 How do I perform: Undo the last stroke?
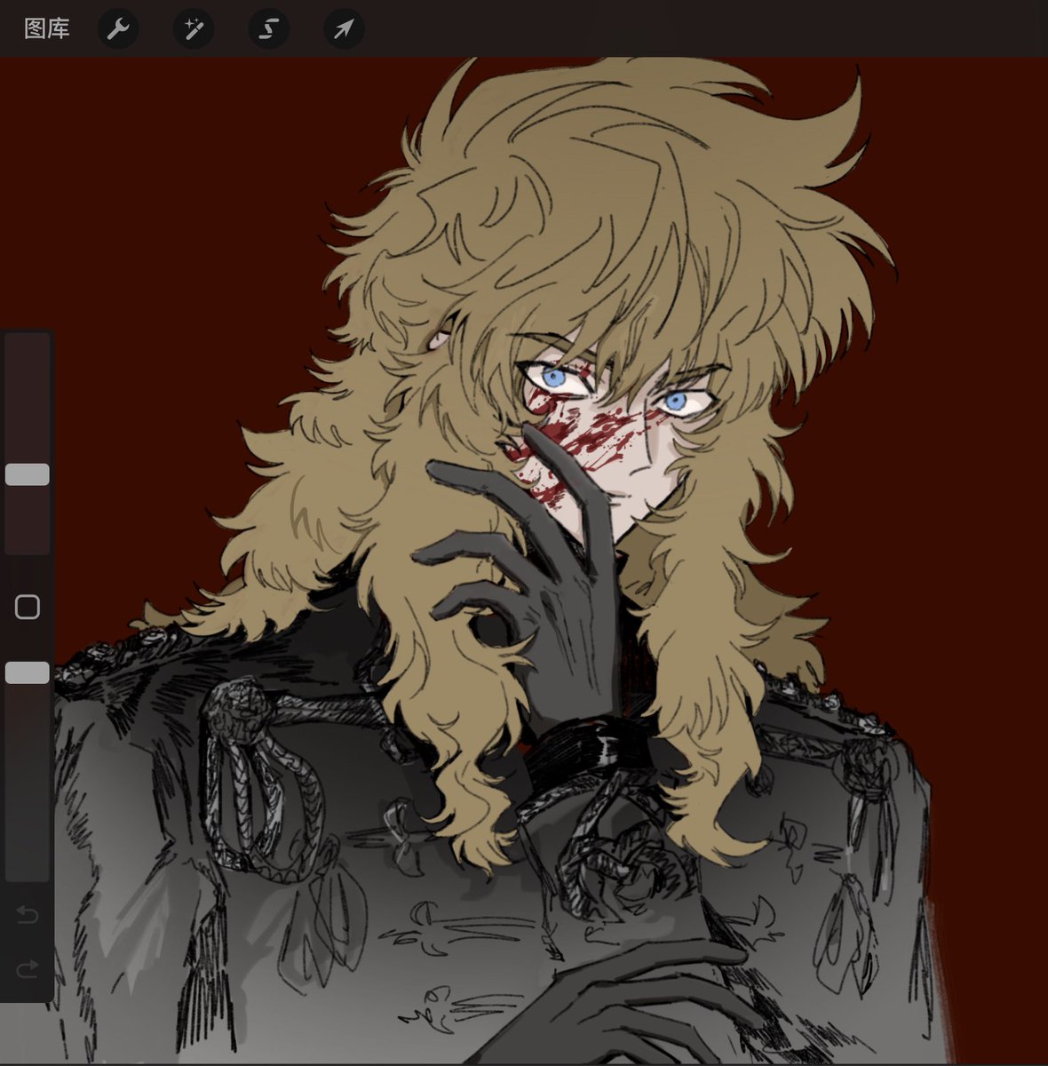28,914
